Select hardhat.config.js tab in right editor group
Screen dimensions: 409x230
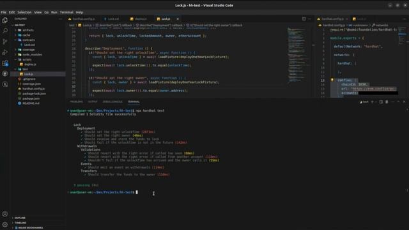click(332, 19)
